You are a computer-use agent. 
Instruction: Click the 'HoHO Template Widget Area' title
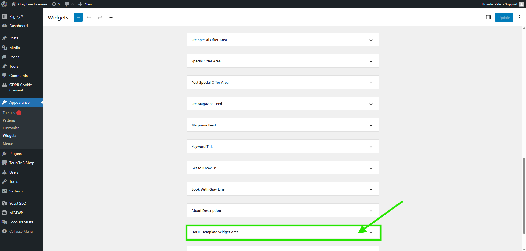(215, 232)
